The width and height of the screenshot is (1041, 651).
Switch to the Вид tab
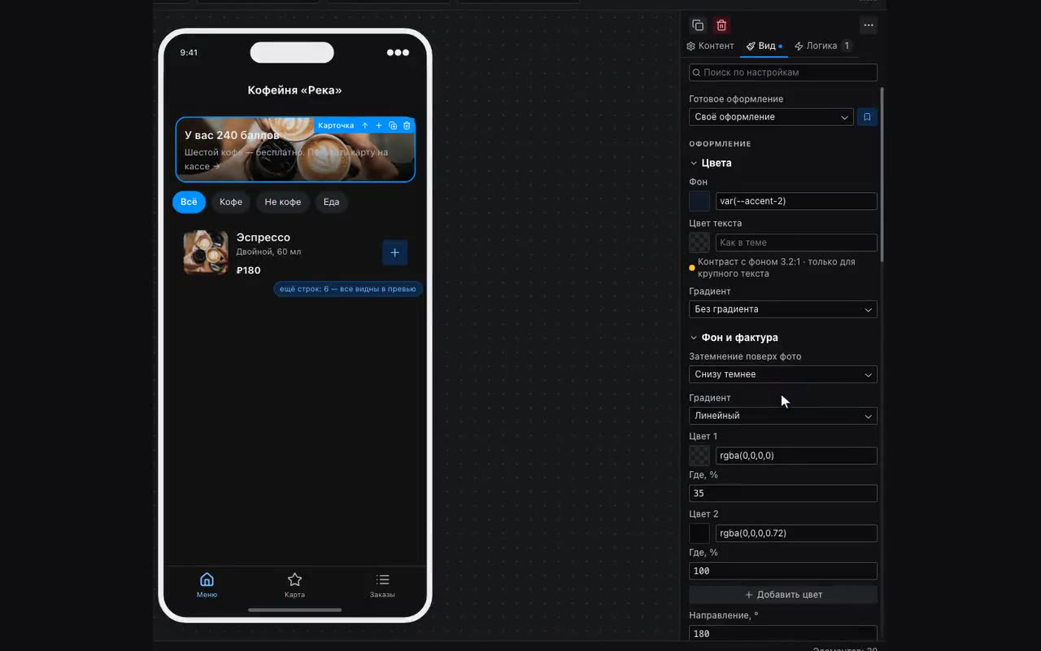point(764,46)
